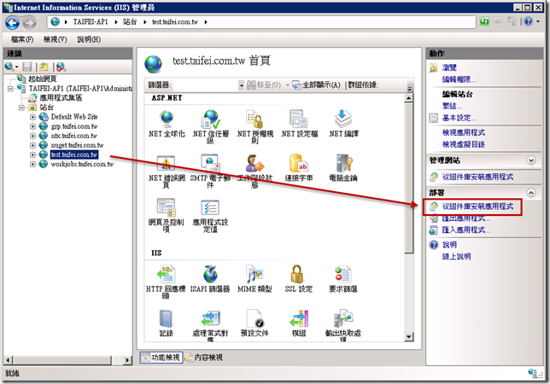Open the .NET 信任層級 feature icon
This screenshot has height=384, width=550.
coord(210,126)
